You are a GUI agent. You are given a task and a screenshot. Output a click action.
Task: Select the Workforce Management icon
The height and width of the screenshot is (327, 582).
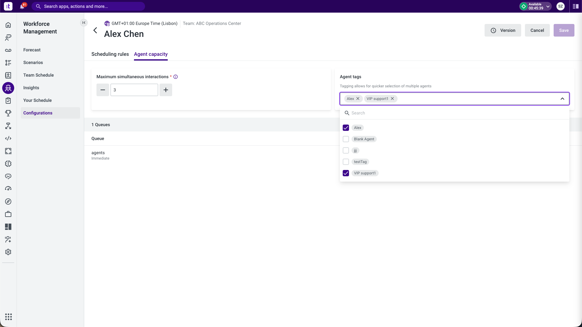[x=8, y=88]
